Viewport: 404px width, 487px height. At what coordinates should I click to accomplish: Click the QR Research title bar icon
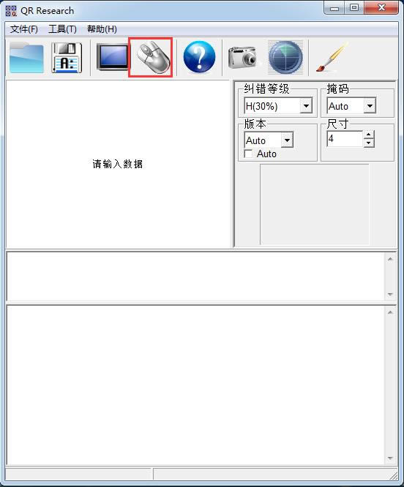click(x=11, y=11)
